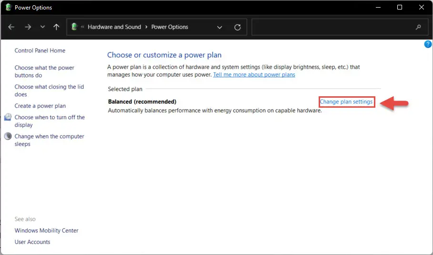
Task: Click the battery icon in address bar
Action: tap(74, 27)
